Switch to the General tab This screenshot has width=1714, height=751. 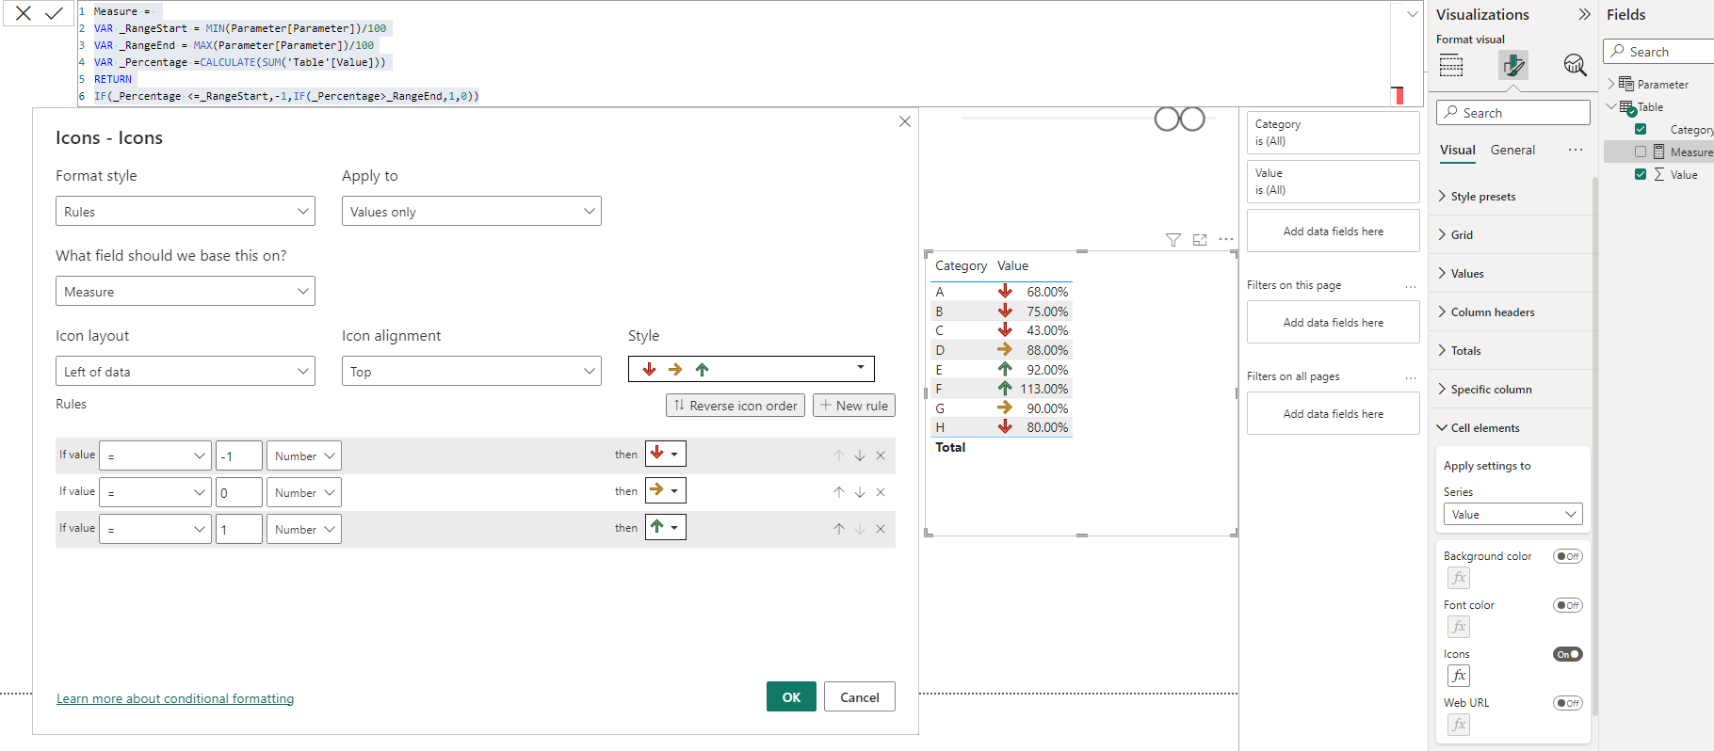(x=1512, y=151)
